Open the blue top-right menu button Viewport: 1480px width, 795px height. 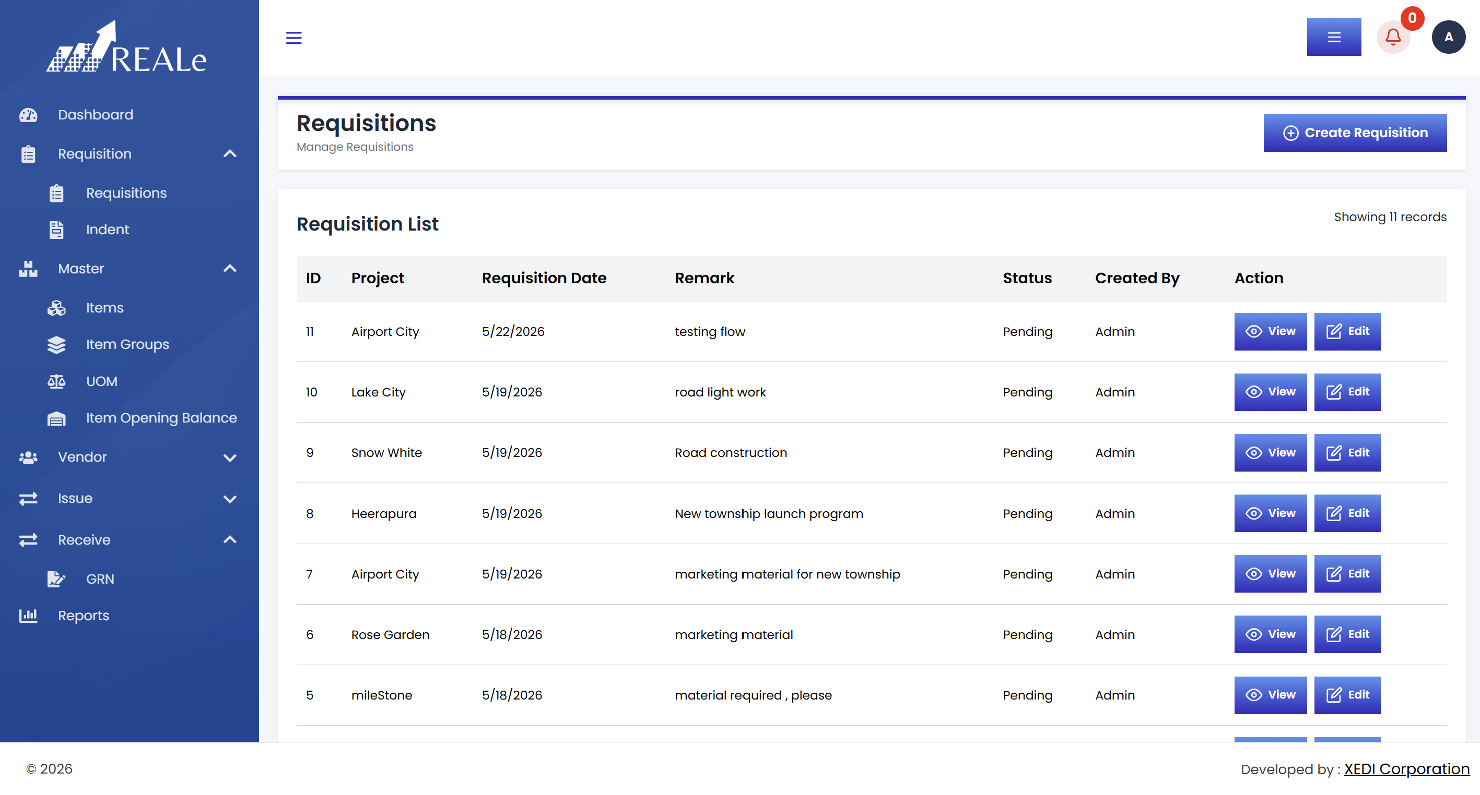[x=1333, y=38]
